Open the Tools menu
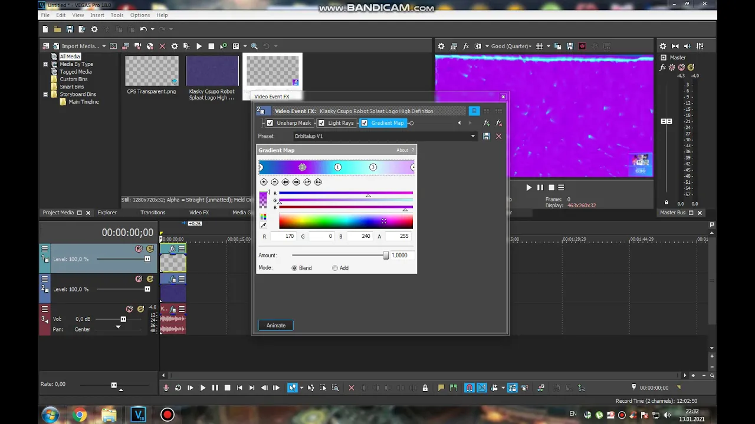755x424 pixels. click(117, 15)
